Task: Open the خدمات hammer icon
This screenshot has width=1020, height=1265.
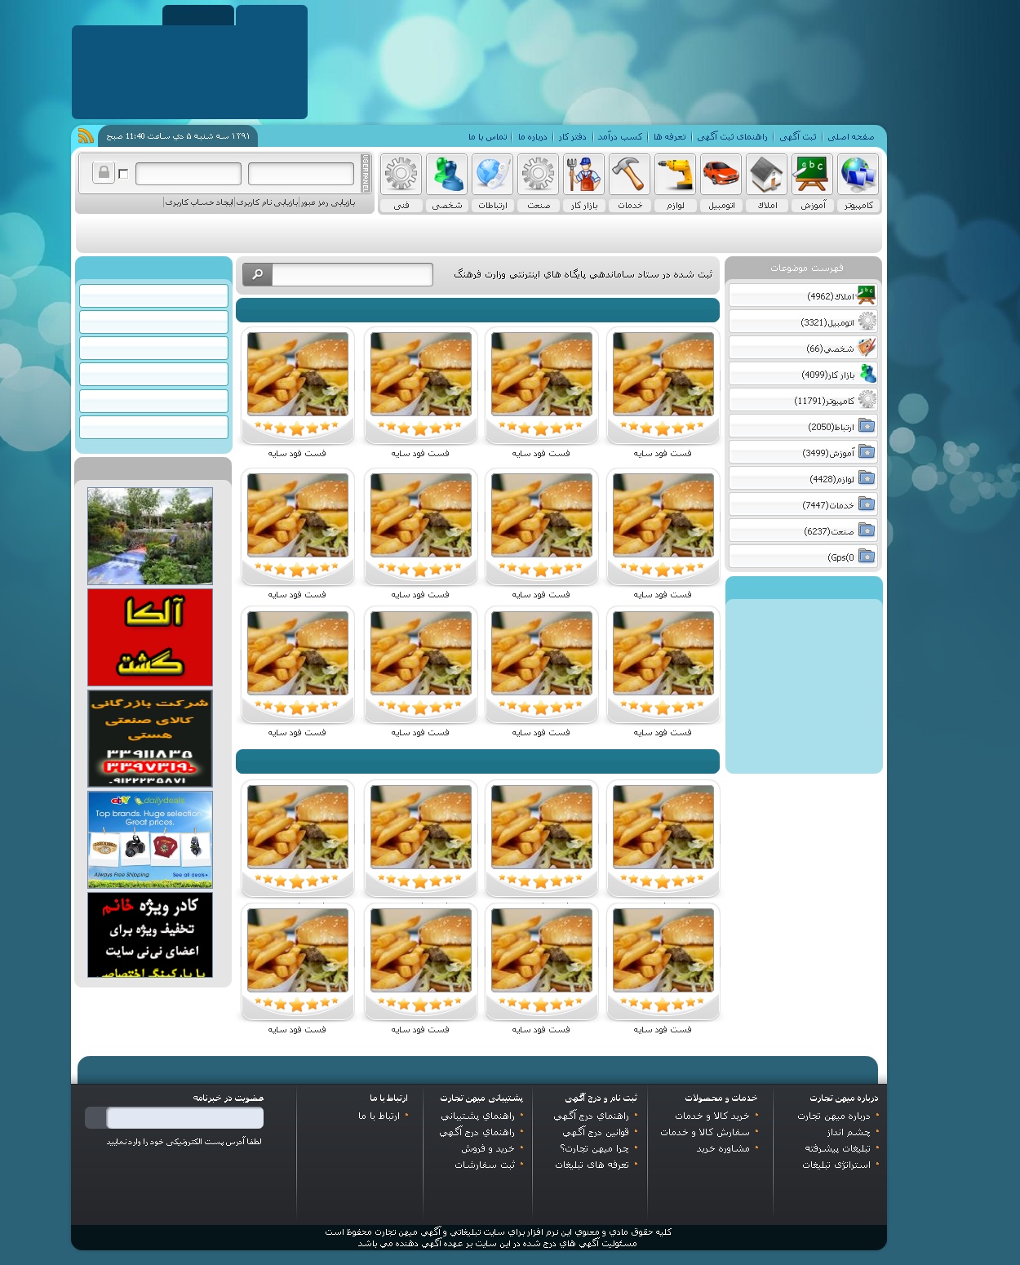Action: 629,175
